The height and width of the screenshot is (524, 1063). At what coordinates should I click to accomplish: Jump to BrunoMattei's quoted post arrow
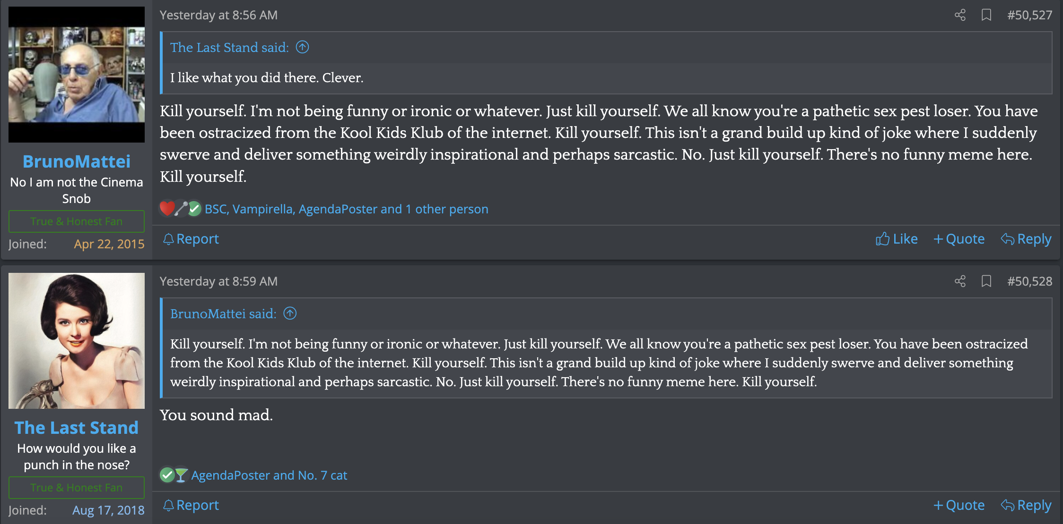click(290, 313)
